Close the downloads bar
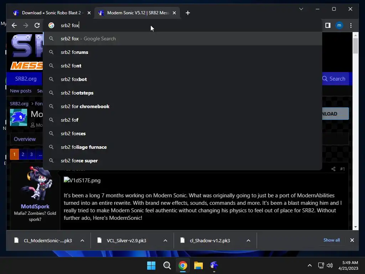The width and height of the screenshot is (365, 274). (x=352, y=240)
